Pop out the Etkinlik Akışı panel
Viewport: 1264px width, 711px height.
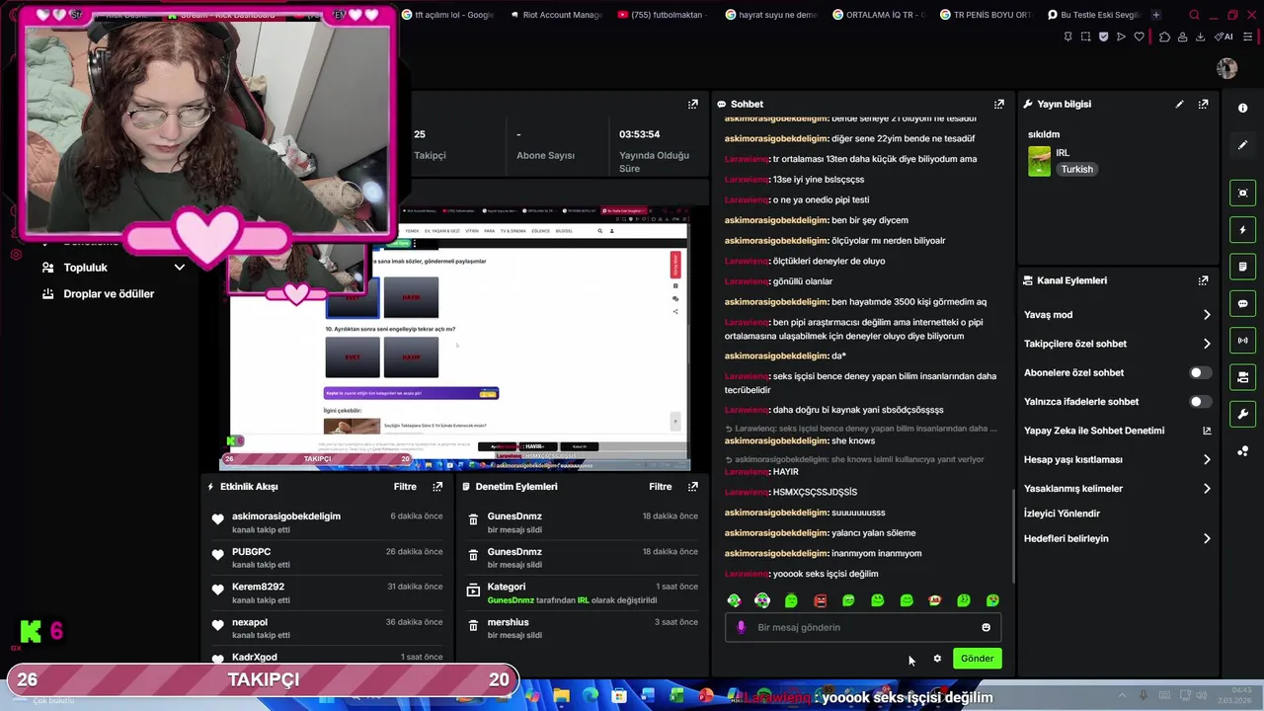[x=437, y=486]
